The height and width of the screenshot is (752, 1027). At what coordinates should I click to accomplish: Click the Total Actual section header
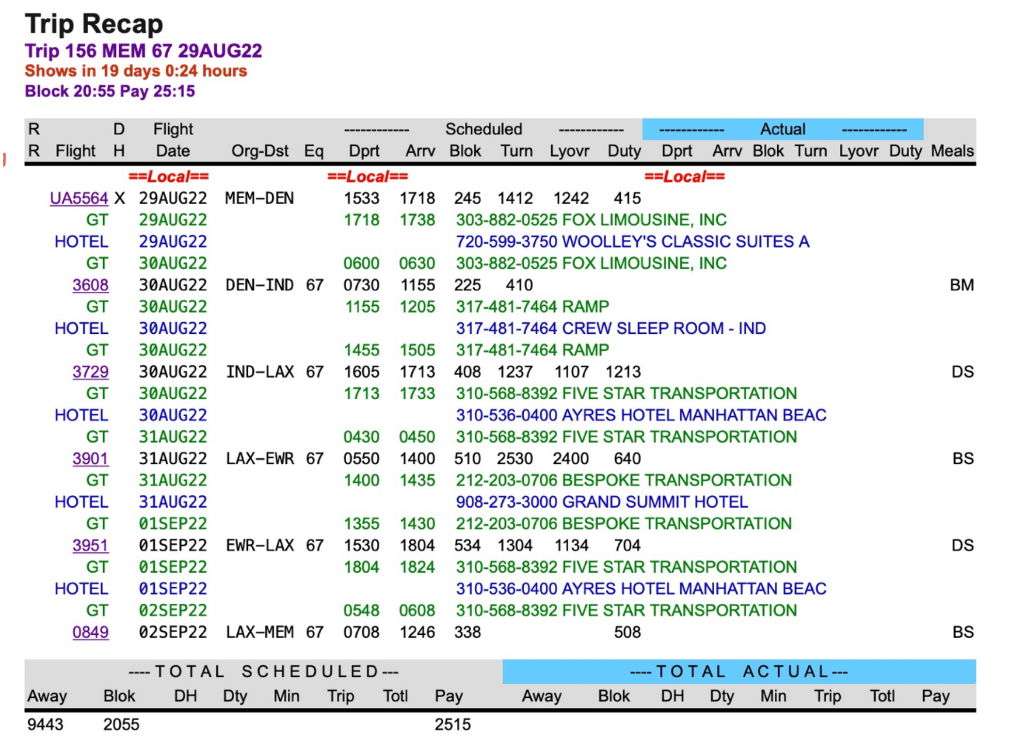pyautogui.click(x=738, y=672)
